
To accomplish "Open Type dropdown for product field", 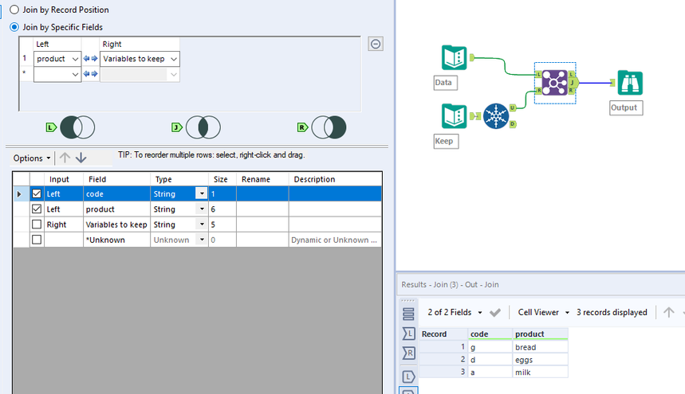I will coord(202,209).
